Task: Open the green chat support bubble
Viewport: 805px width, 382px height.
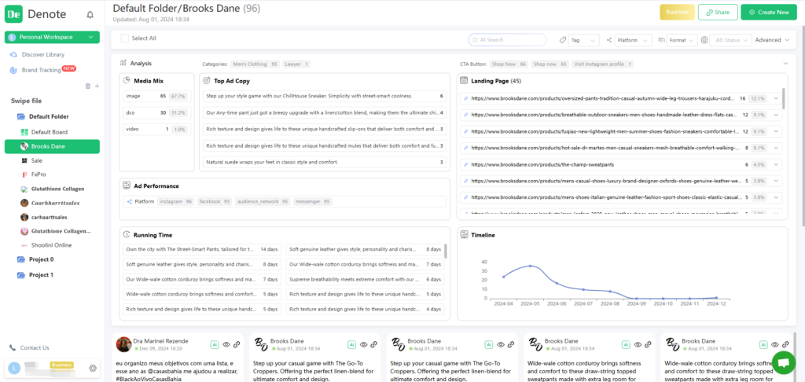Action: click(x=784, y=363)
